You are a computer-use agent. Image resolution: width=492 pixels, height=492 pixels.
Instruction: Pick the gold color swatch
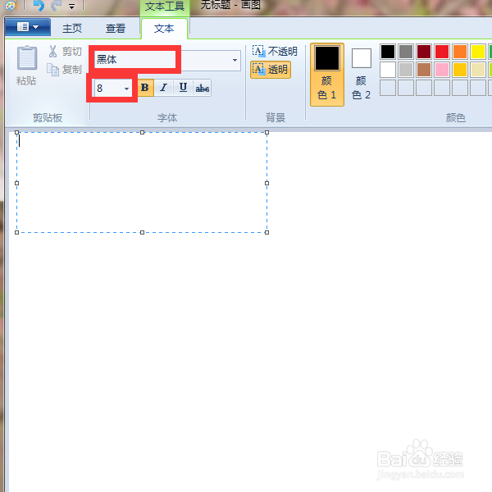click(x=460, y=70)
